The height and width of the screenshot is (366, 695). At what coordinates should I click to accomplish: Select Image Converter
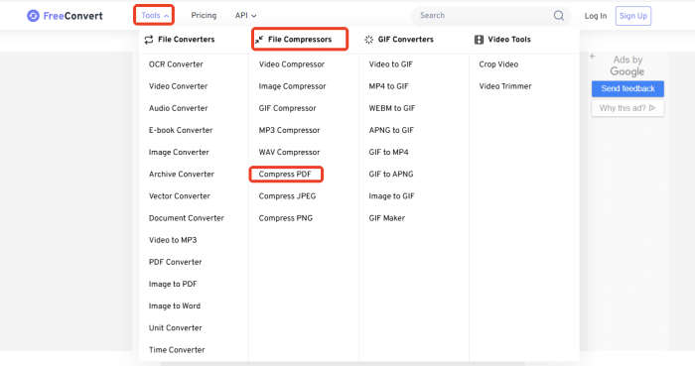point(179,152)
